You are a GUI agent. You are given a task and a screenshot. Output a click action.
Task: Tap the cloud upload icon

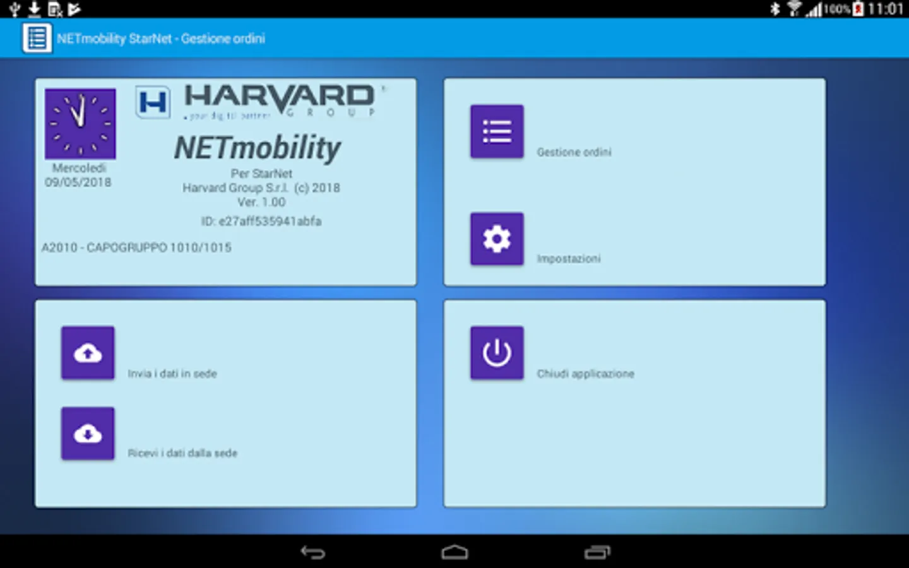tap(88, 353)
